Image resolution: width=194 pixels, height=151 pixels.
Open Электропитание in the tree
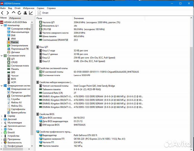[x=18, y=46]
